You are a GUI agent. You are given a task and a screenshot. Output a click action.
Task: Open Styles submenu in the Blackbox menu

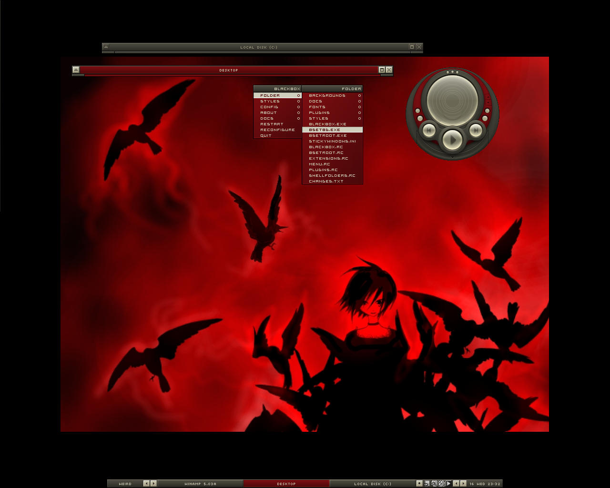(277, 101)
